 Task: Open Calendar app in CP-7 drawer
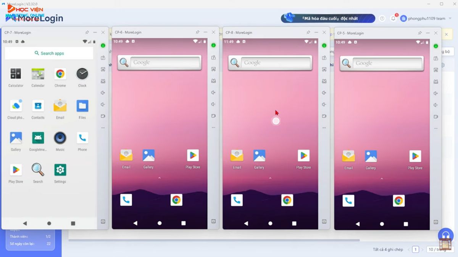click(x=38, y=74)
